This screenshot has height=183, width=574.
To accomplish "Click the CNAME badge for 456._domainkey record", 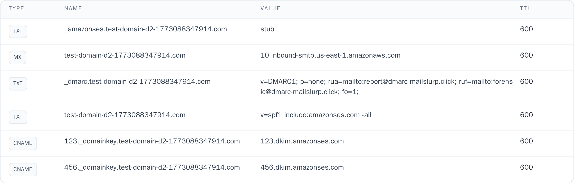I will [x=23, y=169].
